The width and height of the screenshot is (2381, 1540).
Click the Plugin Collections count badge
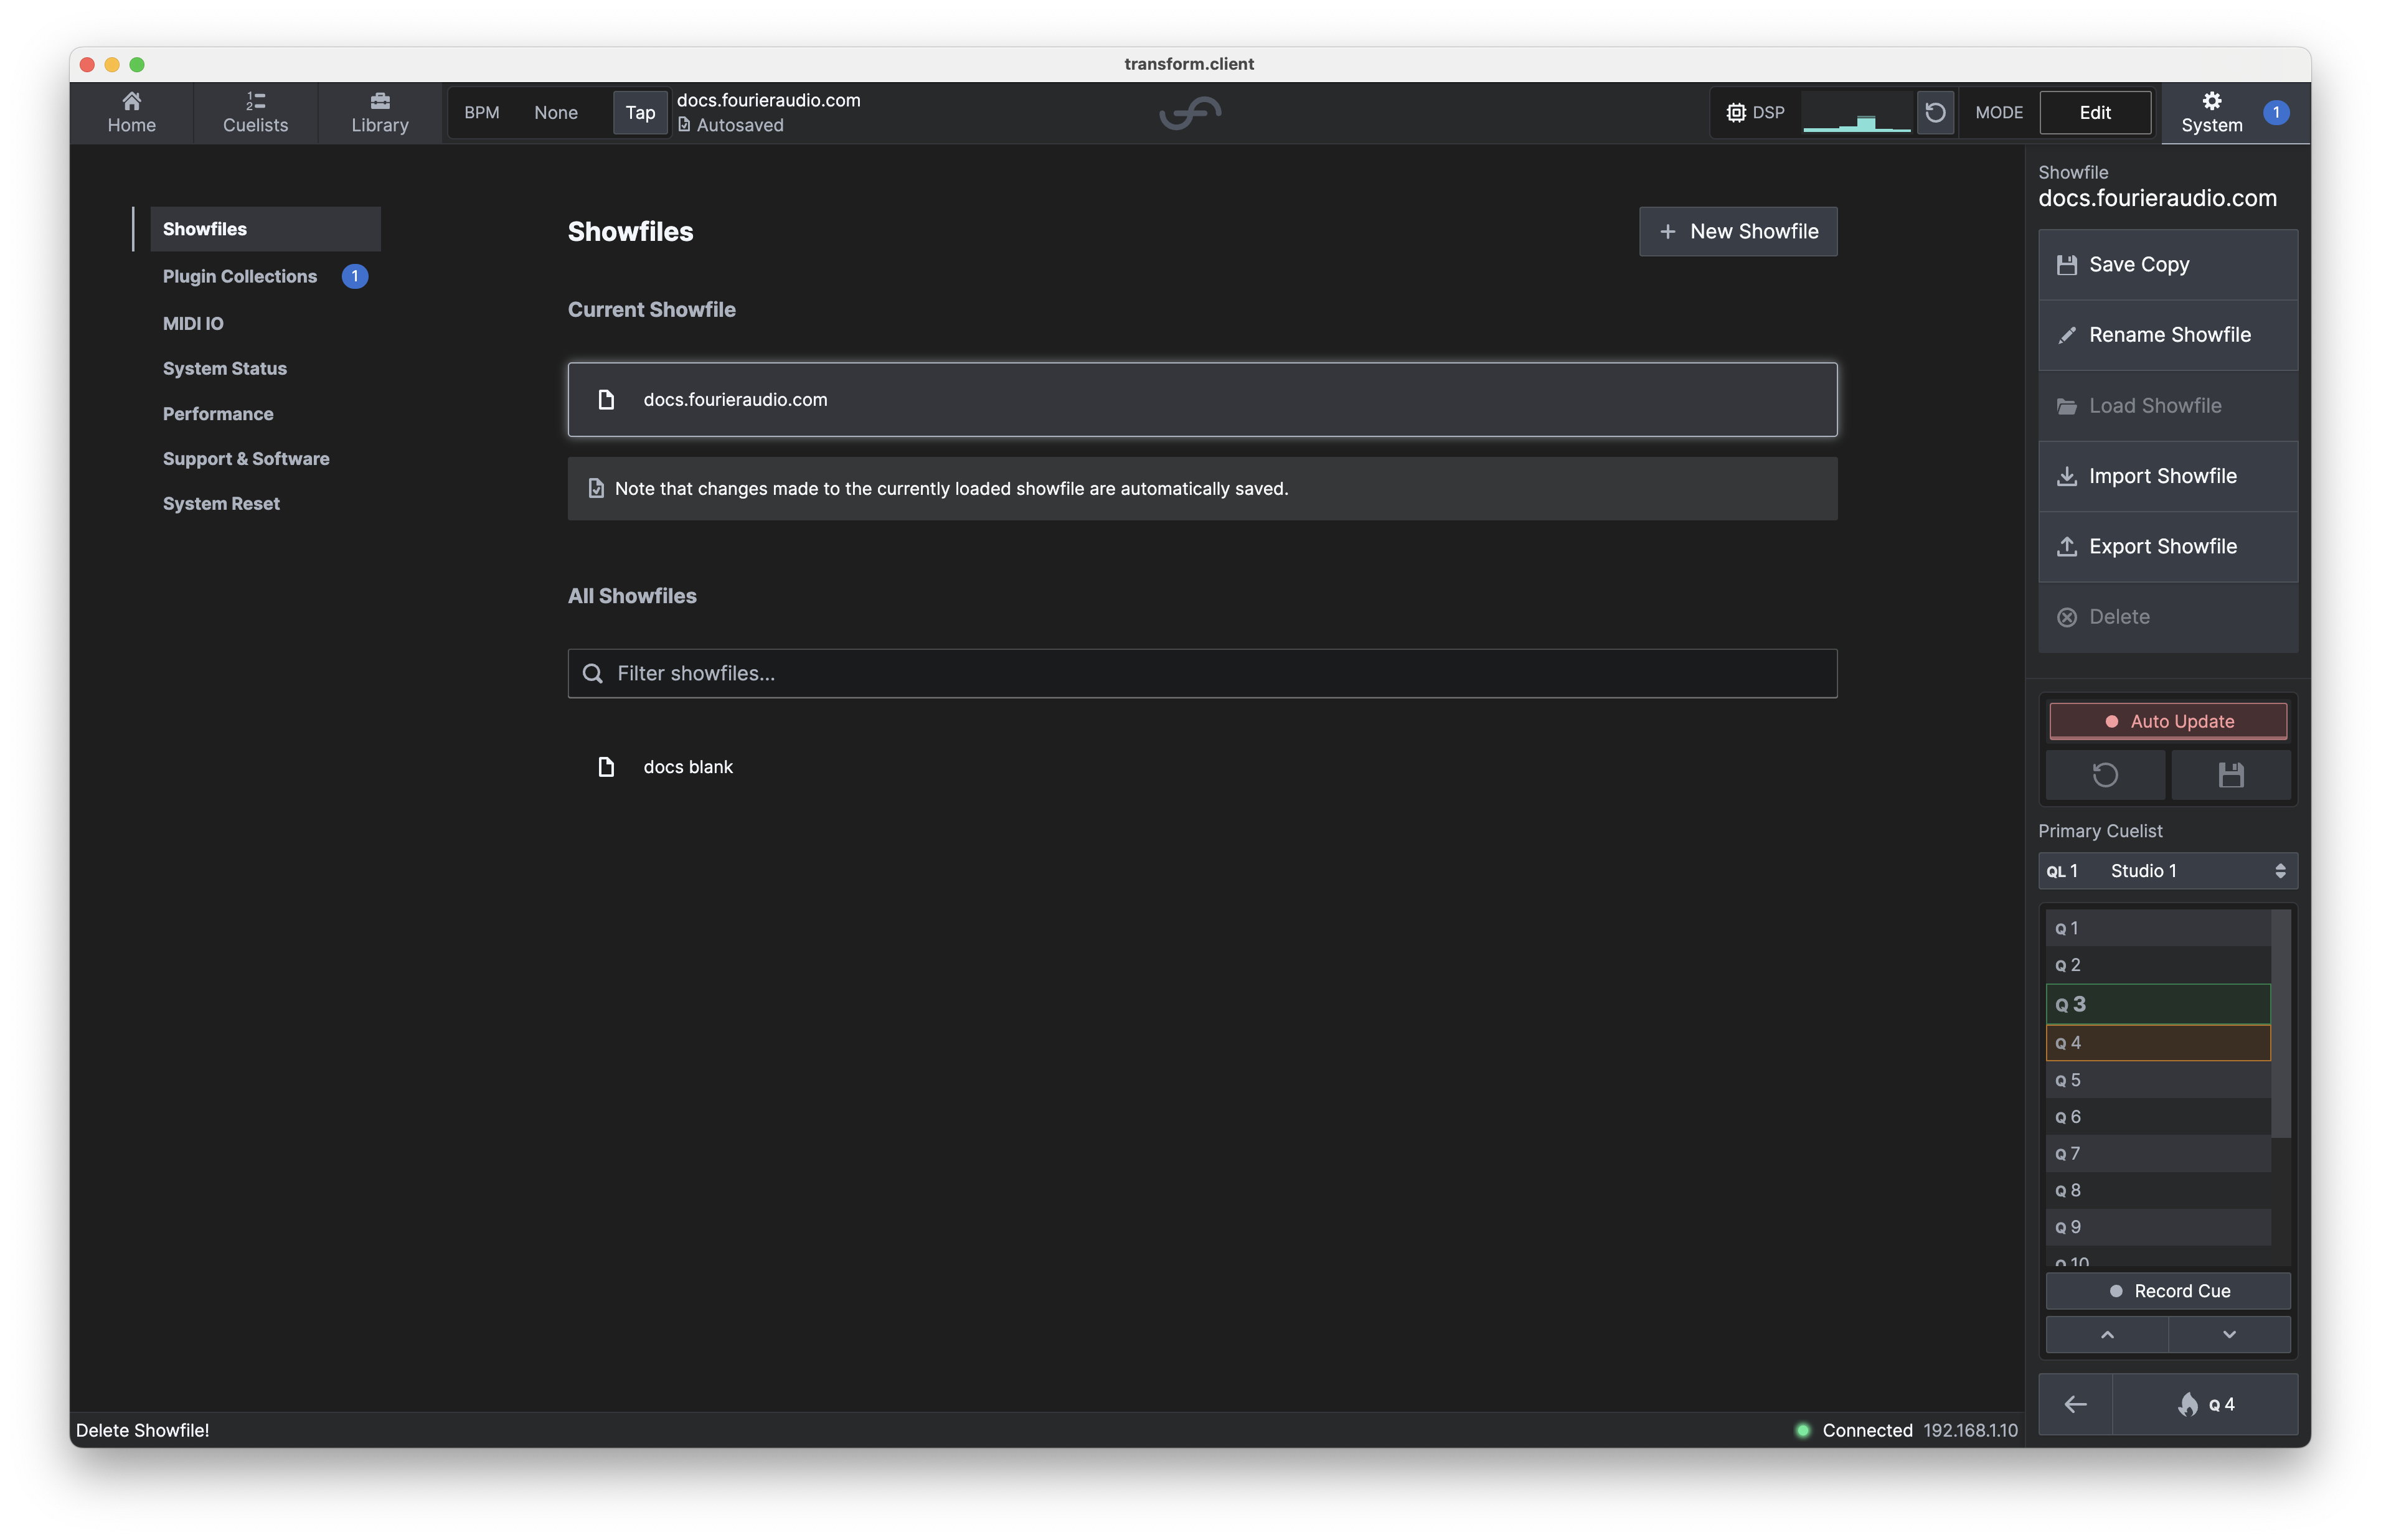(354, 276)
